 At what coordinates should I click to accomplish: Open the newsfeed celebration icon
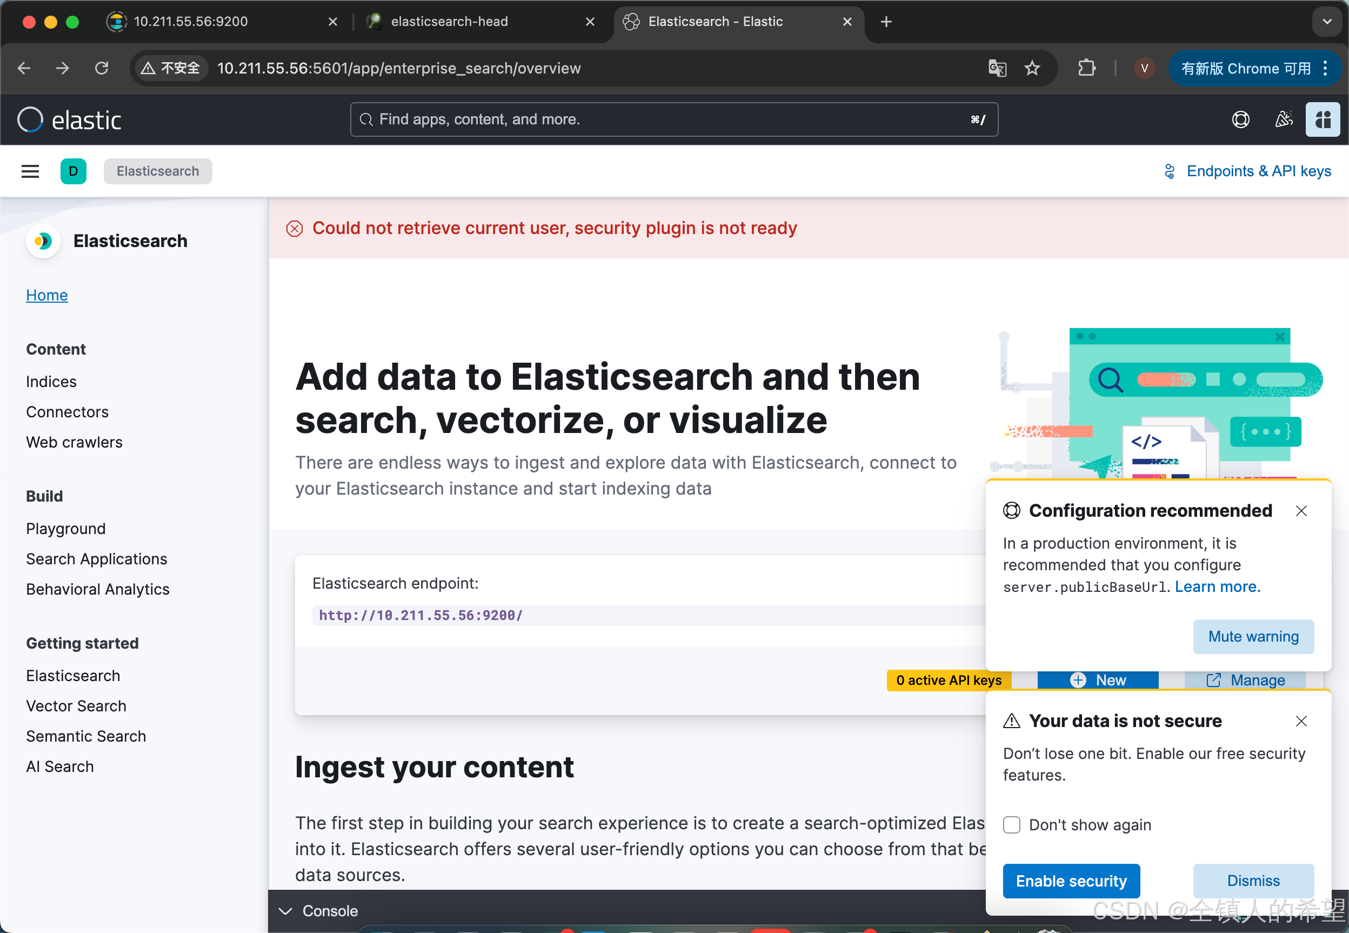tap(1283, 120)
